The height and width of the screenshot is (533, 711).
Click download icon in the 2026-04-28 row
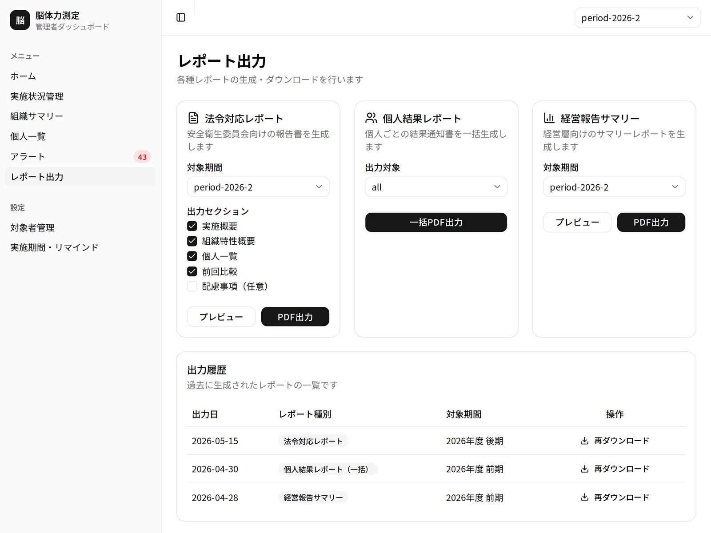[584, 497]
